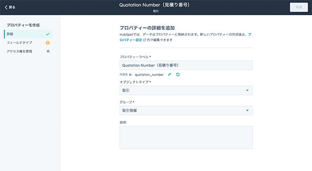Select the 詳細 step in sidebar
This screenshot has width=312, height=171.
[x=28, y=34]
